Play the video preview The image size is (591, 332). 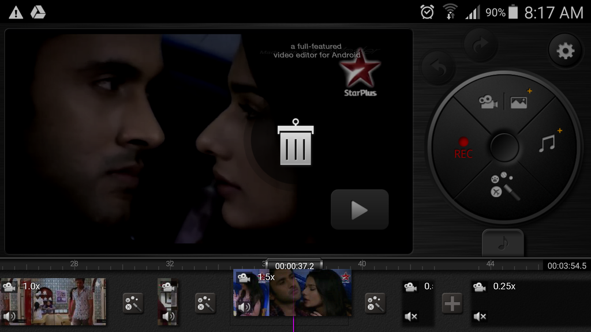(x=360, y=209)
